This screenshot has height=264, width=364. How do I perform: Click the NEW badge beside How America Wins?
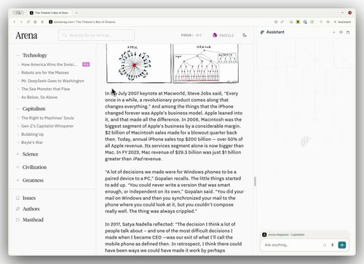tap(86, 65)
